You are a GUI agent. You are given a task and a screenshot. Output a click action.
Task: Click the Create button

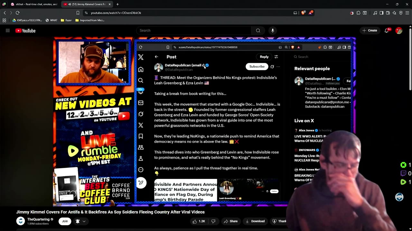tap(370, 30)
